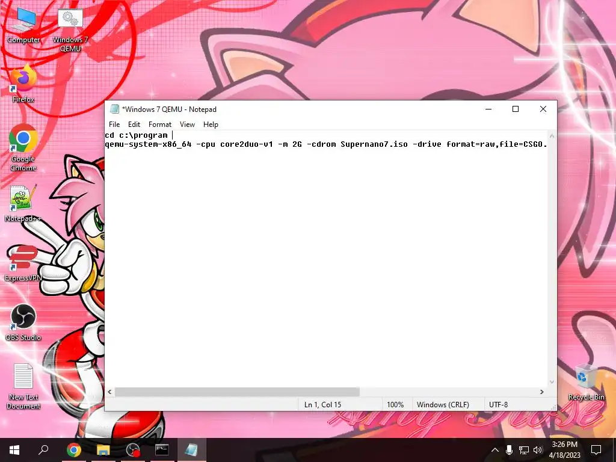The width and height of the screenshot is (616, 462).
Task: Switch to the Command Prompt taskbar item
Action: click(x=162, y=450)
